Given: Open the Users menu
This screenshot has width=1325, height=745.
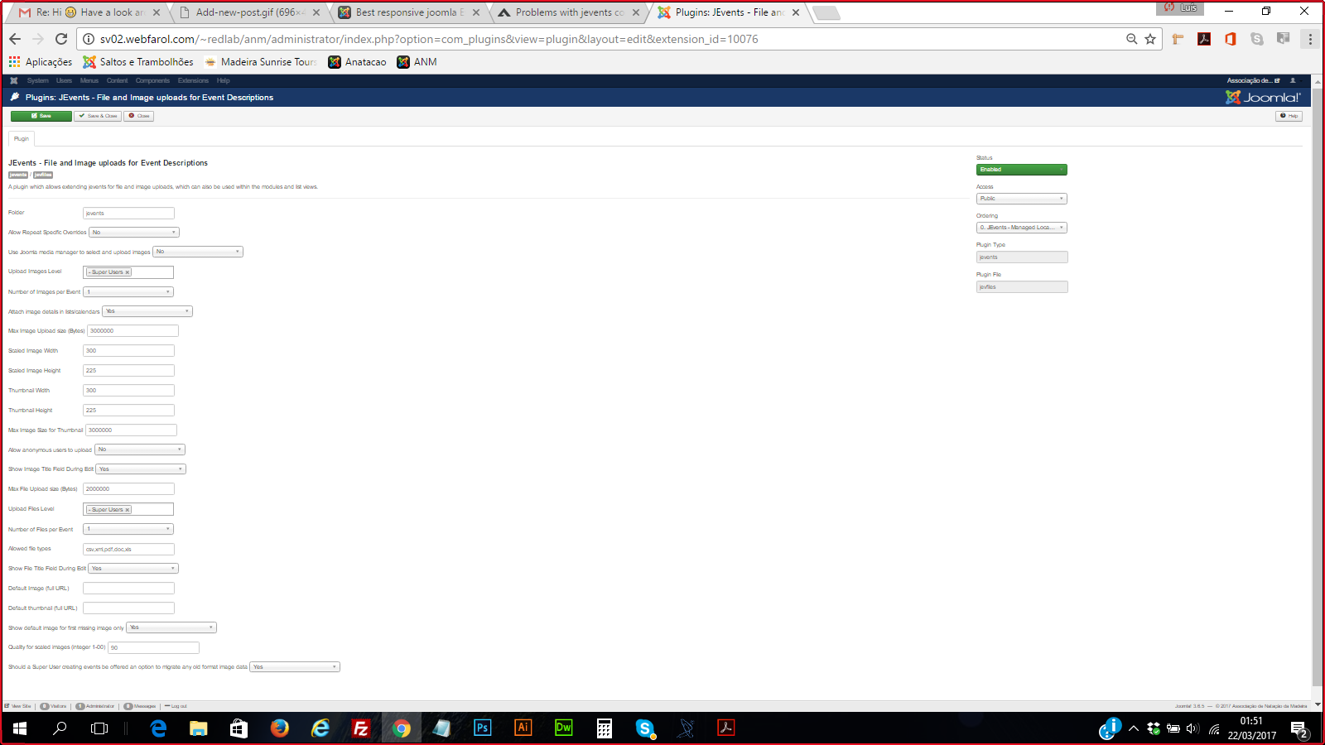Looking at the screenshot, I should pyautogui.click(x=64, y=81).
